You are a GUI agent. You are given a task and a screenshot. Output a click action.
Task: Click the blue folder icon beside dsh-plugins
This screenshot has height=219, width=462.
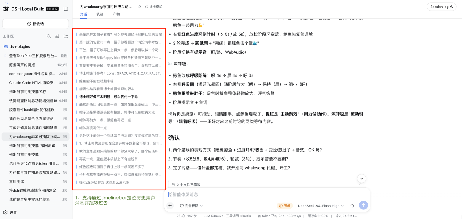pos(6,47)
